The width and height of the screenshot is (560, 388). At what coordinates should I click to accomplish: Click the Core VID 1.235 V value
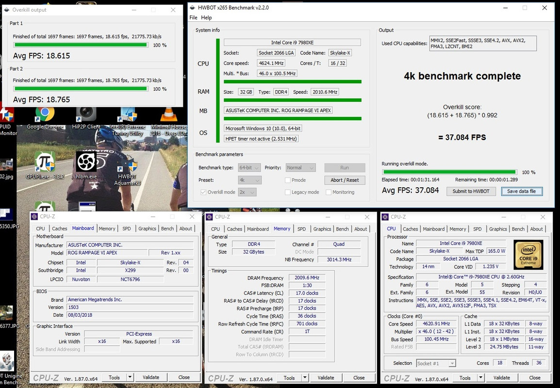point(490,266)
